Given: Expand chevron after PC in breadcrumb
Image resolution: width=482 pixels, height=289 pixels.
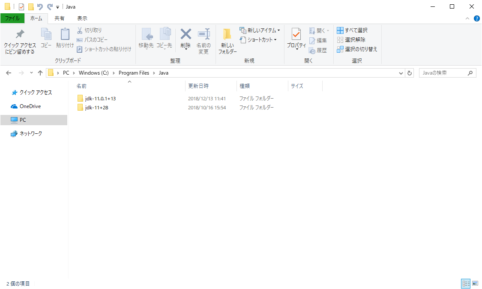Looking at the screenshot, I should point(74,73).
